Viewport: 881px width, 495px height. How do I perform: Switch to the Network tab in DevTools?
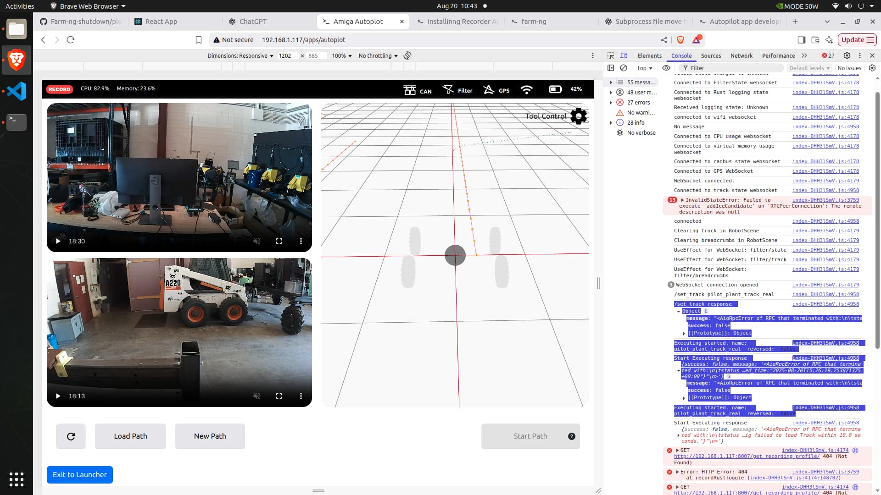[x=741, y=55]
